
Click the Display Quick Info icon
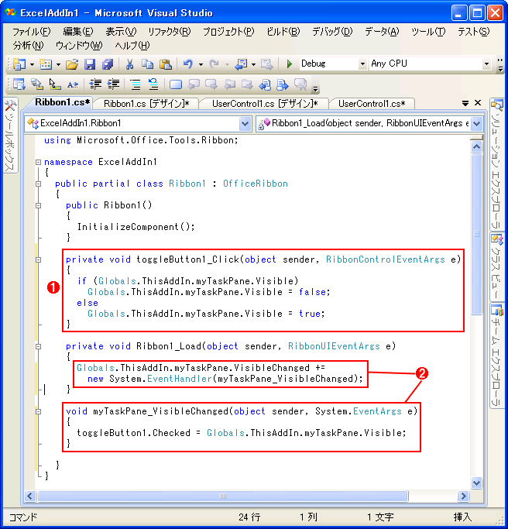[x=55, y=84]
